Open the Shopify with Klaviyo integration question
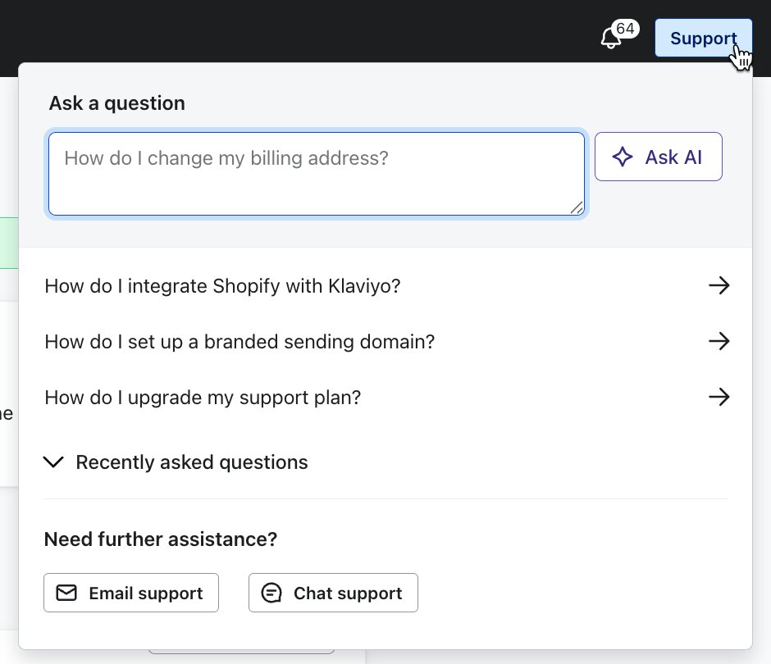This screenshot has width=771, height=664. pos(222,285)
